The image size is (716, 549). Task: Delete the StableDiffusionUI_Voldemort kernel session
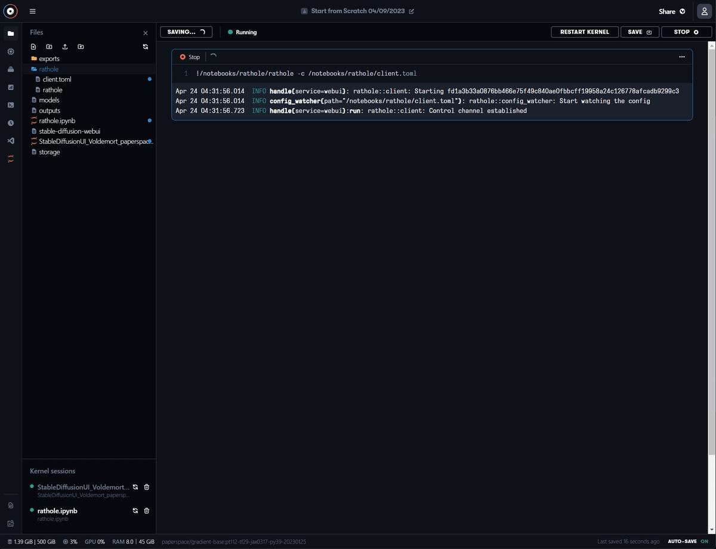(x=147, y=487)
